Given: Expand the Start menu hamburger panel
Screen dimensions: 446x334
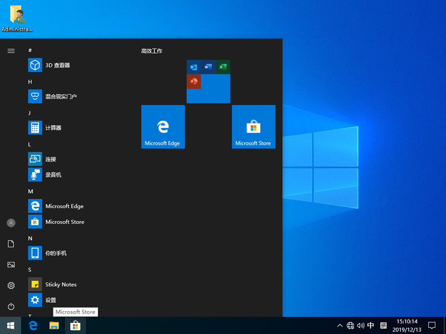Looking at the screenshot, I should click(x=11, y=51).
